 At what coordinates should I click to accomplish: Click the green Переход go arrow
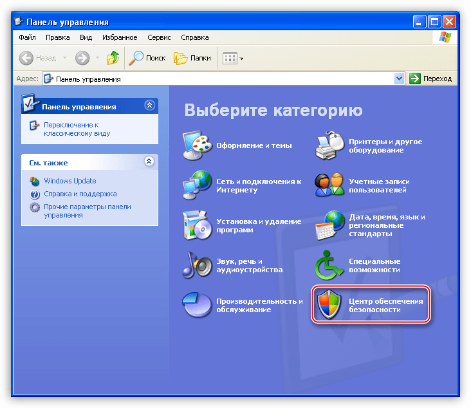pyautogui.click(x=415, y=79)
